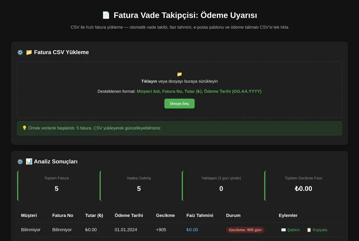Click the folder icon in the upload drop zone
Image resolution: width=359 pixels, height=241 pixels.
[180, 74]
